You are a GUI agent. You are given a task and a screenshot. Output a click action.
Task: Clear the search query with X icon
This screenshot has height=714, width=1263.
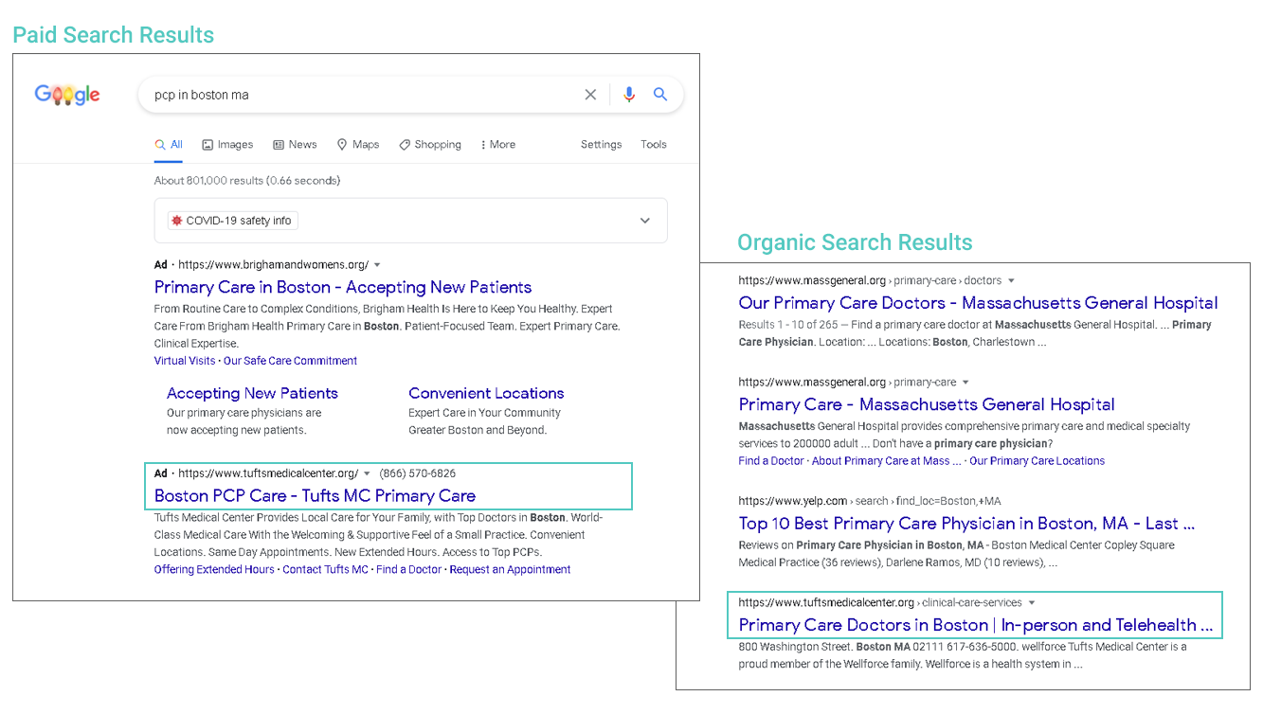coord(590,95)
